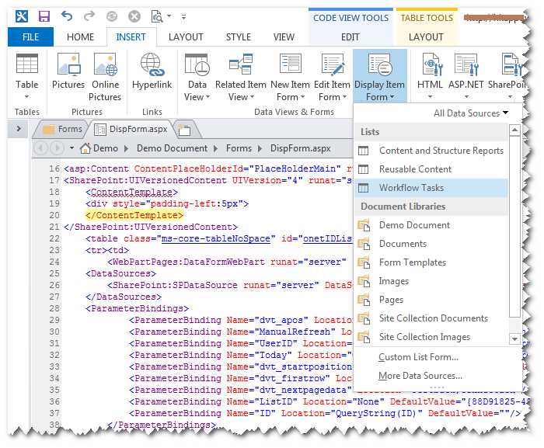Image resolution: width=544 pixels, height=448 pixels.
Task: Click the refresh icon in quick access toolbar
Action: 112,16
